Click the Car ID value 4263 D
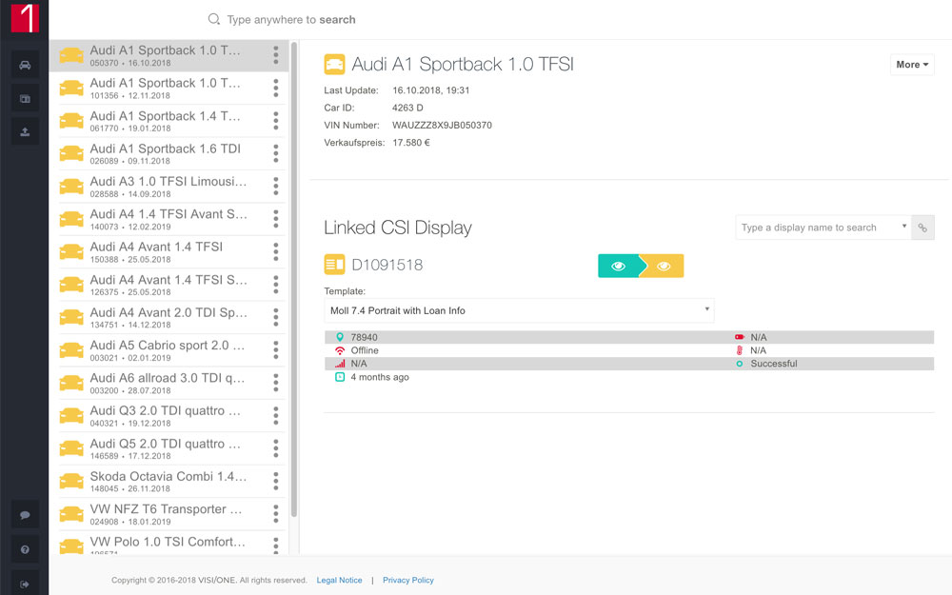The image size is (952, 595). (x=407, y=108)
